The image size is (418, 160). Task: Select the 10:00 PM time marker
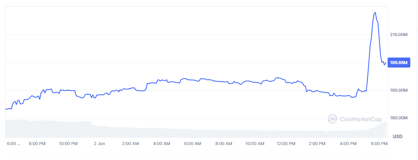point(68,144)
